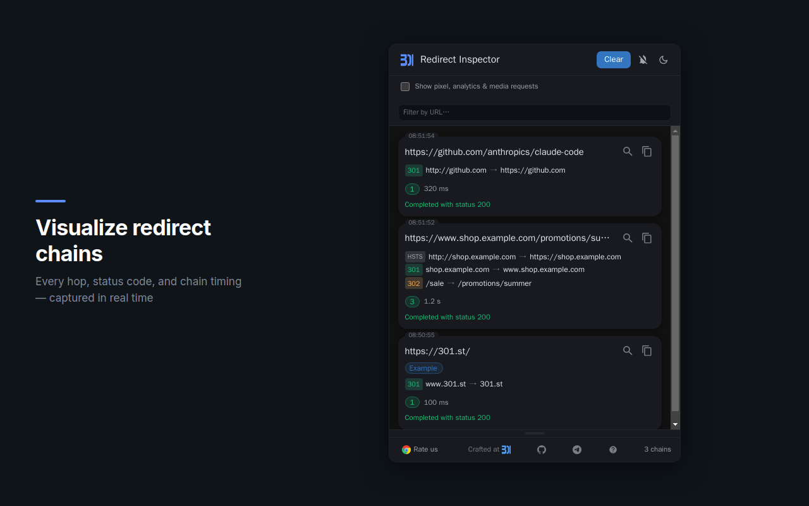This screenshot has width=809, height=506.
Task: Click the Example tag on 301.st card
Action: [x=423, y=368]
